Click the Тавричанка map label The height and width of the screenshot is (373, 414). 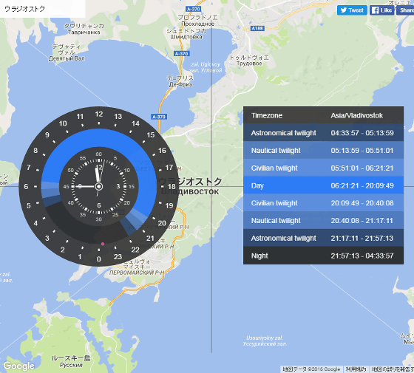pyautogui.click(x=84, y=32)
